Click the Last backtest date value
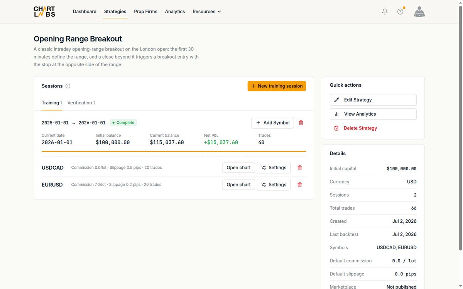 tap(404, 234)
